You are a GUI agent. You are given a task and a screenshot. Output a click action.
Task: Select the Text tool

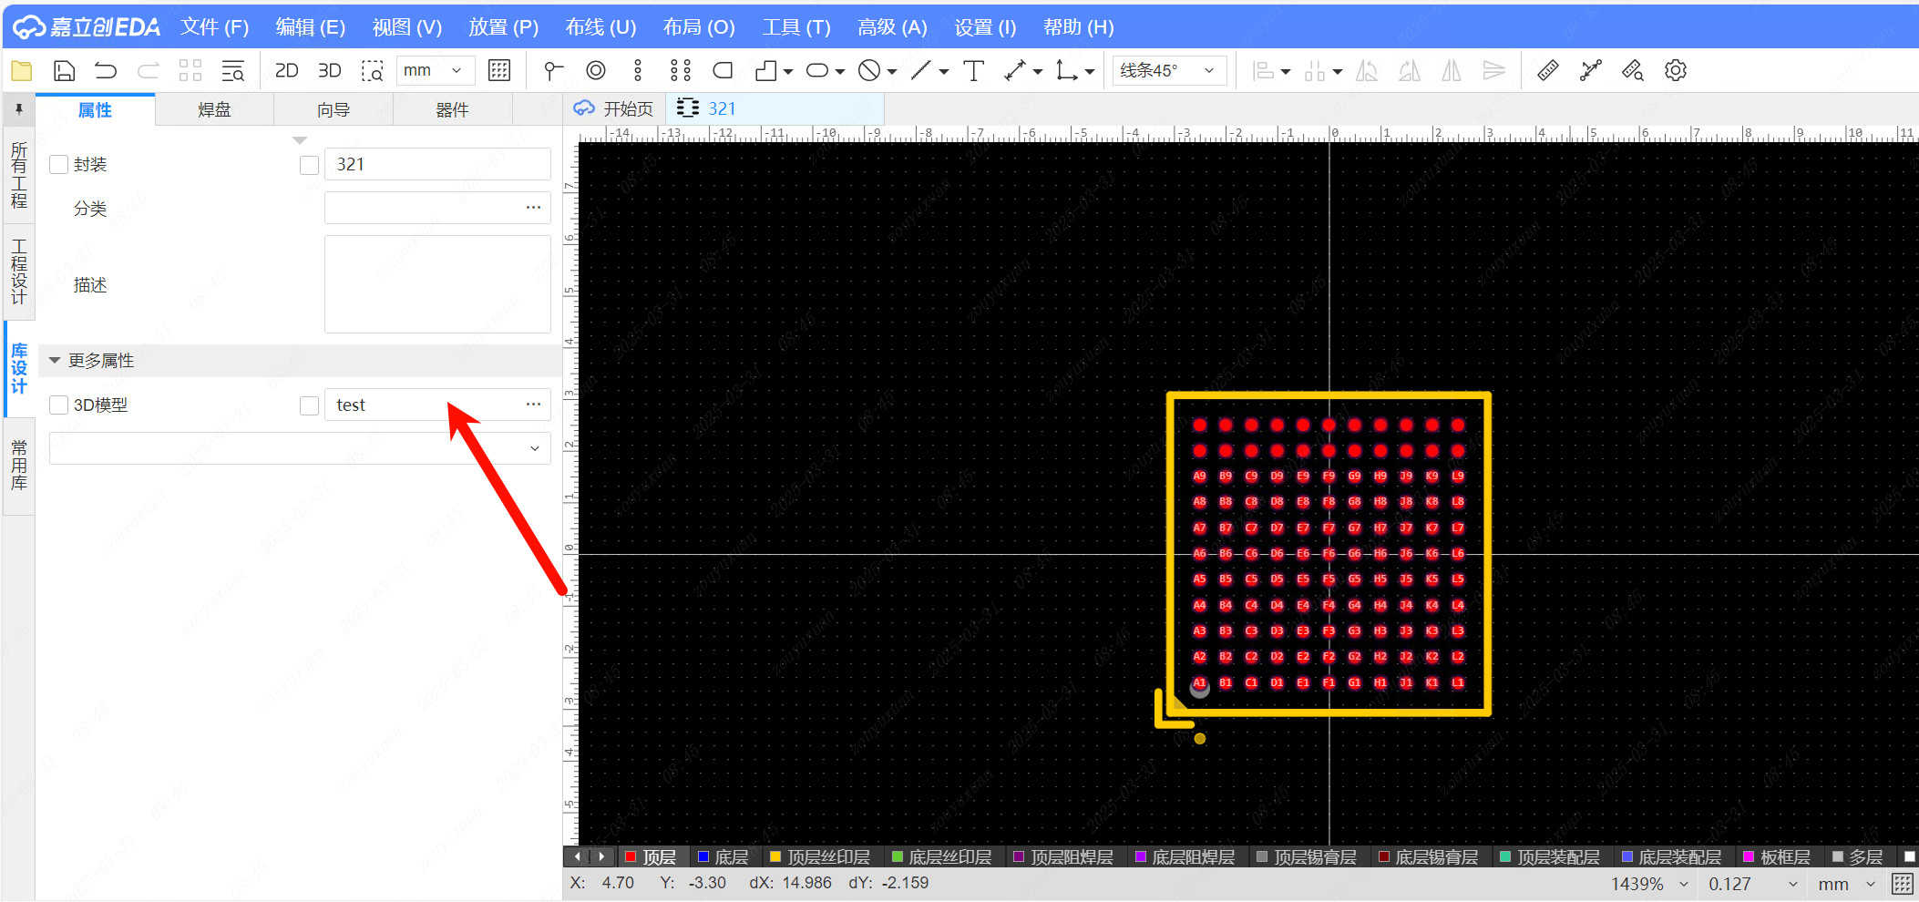pos(973,71)
